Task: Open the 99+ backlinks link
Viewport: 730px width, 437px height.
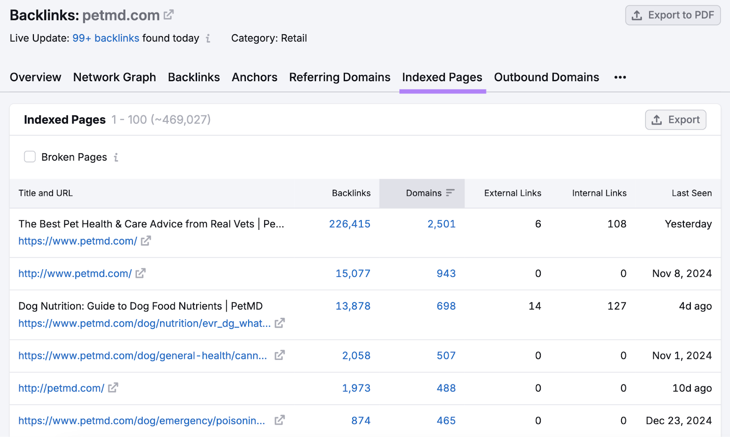Action: pyautogui.click(x=106, y=38)
